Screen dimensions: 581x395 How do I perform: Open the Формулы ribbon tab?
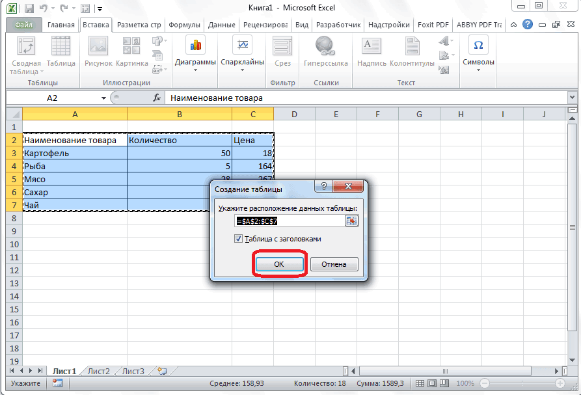tap(184, 25)
